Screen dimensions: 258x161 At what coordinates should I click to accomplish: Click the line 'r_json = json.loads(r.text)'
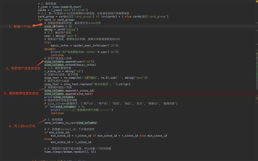[x=59, y=7]
